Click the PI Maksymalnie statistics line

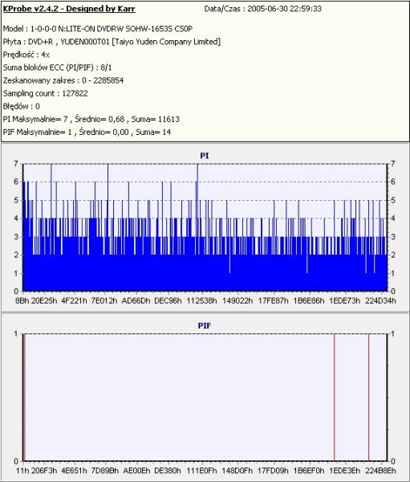click(x=91, y=119)
